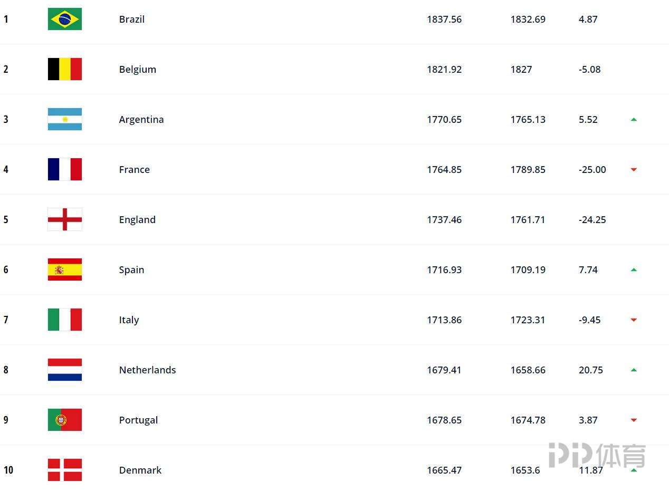Select the Italy flag icon

point(65,320)
